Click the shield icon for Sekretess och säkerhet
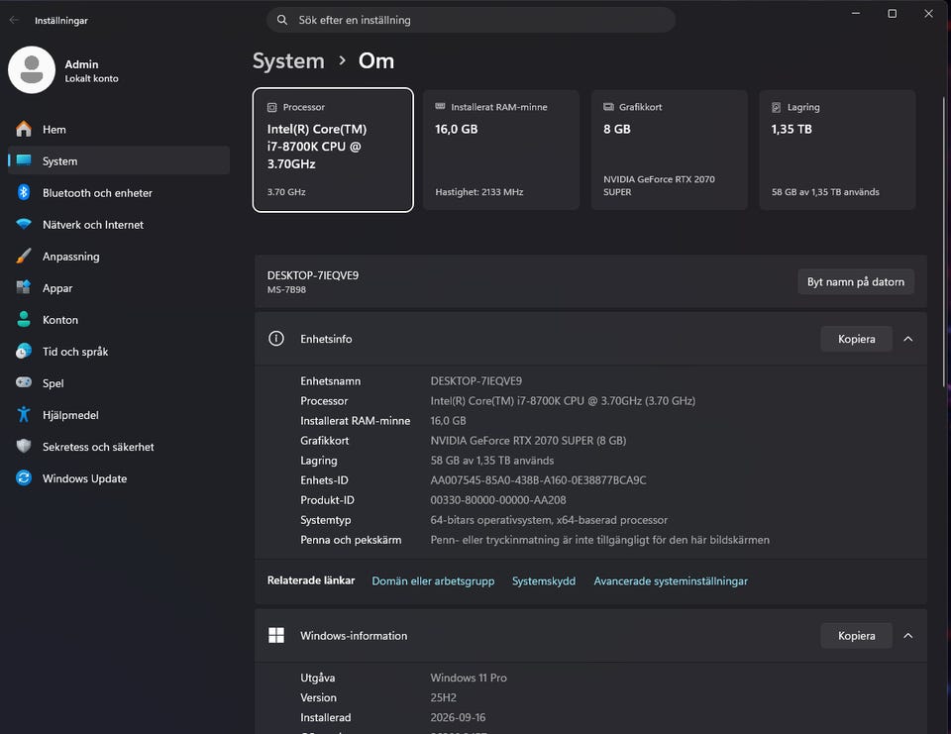The width and height of the screenshot is (951, 734). tap(24, 446)
